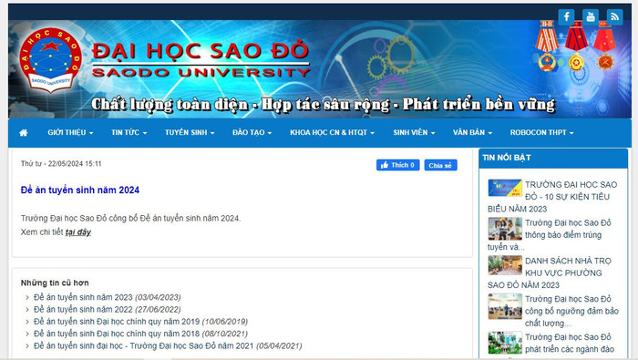
Task: Expand the VĂN BẢN menu
Action: [472, 133]
